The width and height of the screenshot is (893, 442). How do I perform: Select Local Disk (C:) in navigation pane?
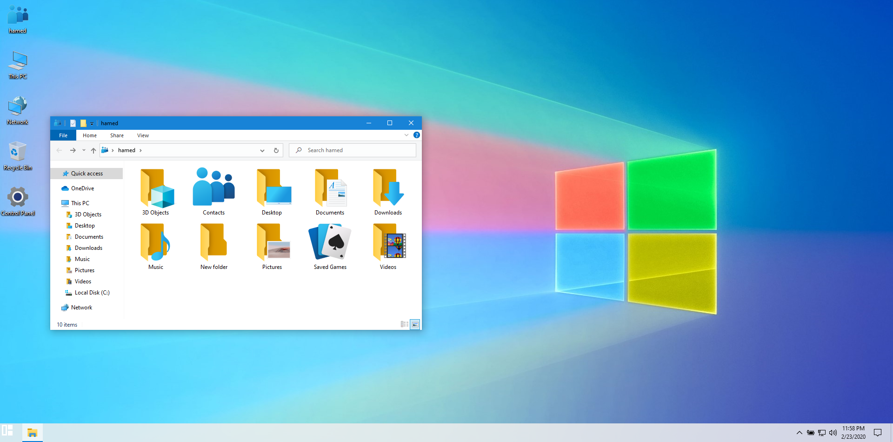pos(87,293)
